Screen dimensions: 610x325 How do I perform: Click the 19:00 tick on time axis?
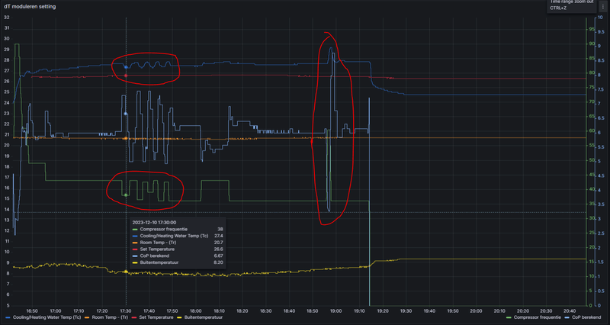point(335,311)
